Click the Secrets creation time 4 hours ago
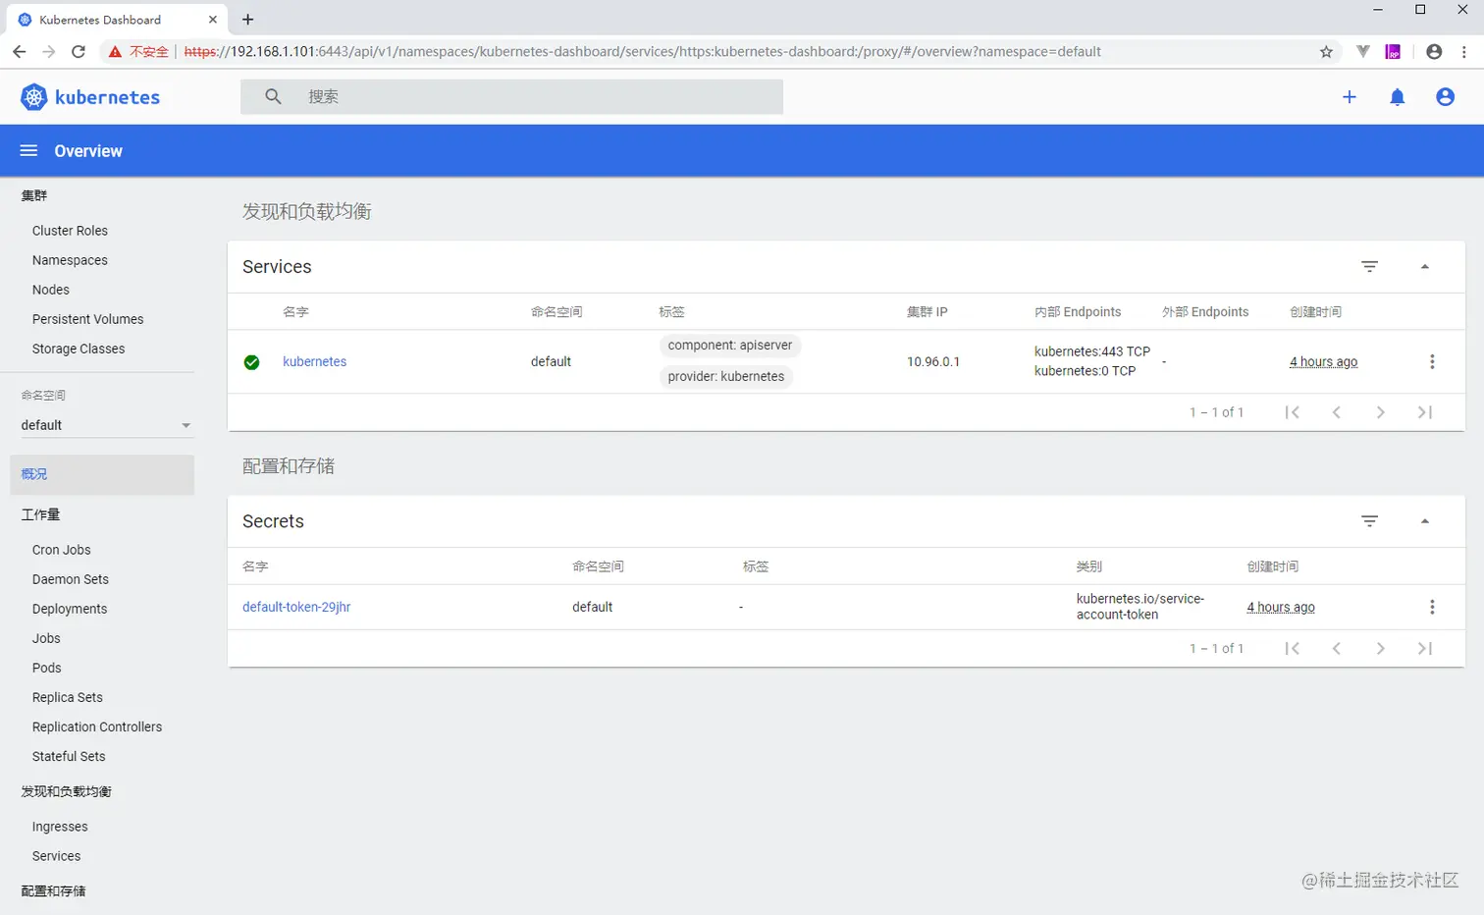1484x915 pixels. [1281, 607]
